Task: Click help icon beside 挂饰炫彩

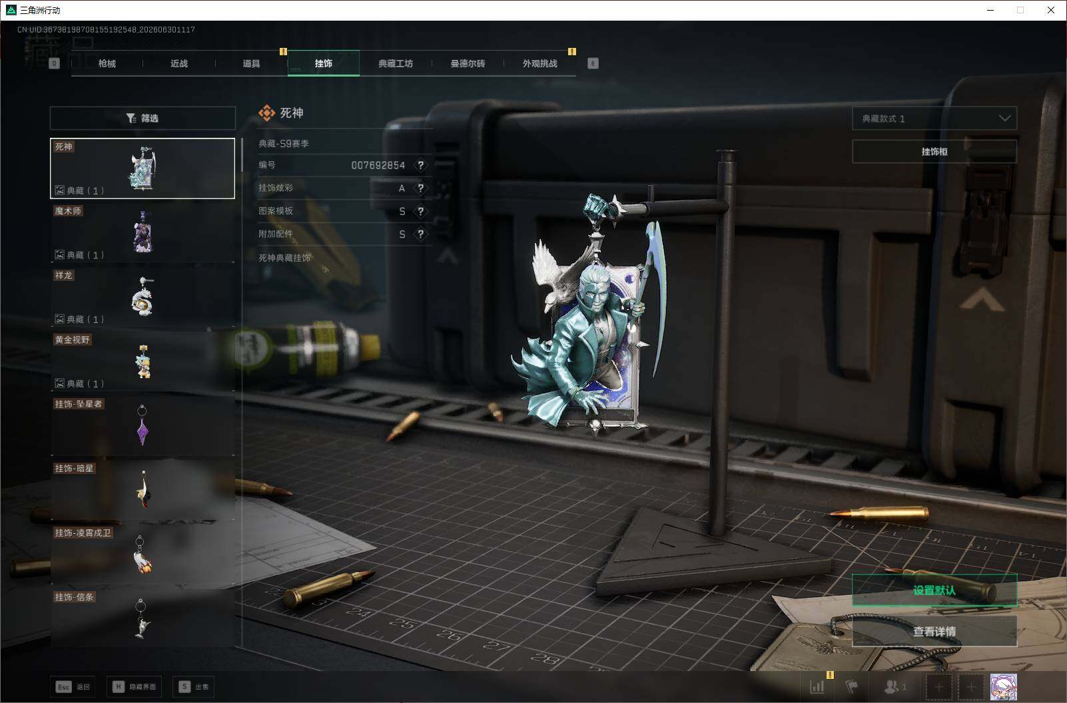Action: click(x=420, y=188)
